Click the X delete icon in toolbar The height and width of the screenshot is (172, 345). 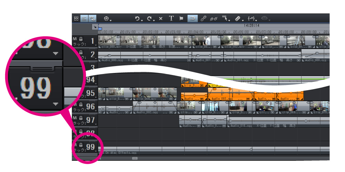pos(161,19)
